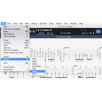Open the Note menu
Viewport: 102px width, 102px height.
(x=27, y=24)
